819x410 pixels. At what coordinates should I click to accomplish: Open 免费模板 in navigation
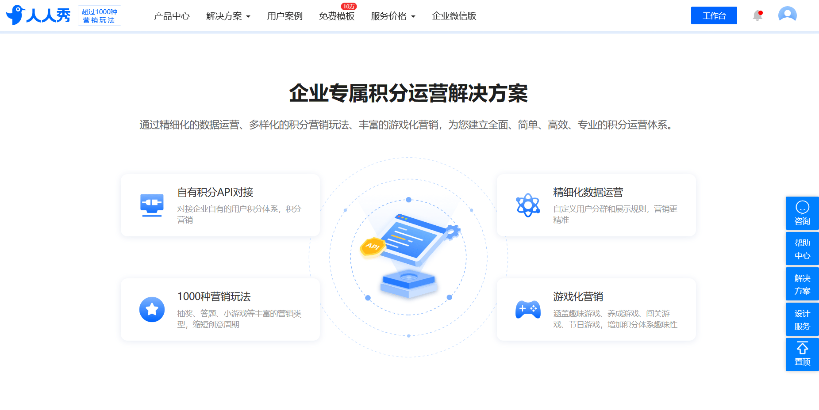coord(337,16)
